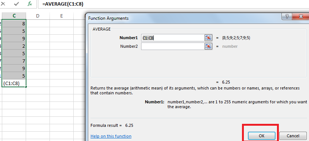Select column C header
Image resolution: width=309 pixels, height=141 pixels.
[x=14, y=16]
